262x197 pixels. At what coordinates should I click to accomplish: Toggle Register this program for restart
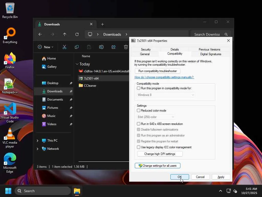(x=138, y=141)
